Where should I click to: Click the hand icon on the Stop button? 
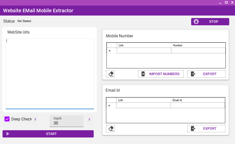pos(196,22)
